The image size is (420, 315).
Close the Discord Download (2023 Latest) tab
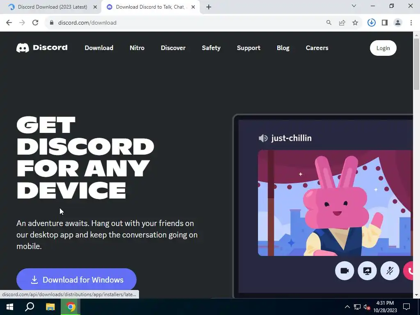click(x=95, y=7)
